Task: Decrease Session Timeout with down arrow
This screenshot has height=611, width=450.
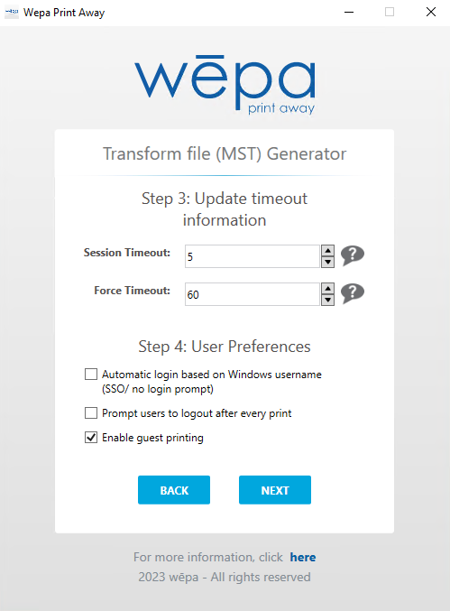Action: [327, 262]
